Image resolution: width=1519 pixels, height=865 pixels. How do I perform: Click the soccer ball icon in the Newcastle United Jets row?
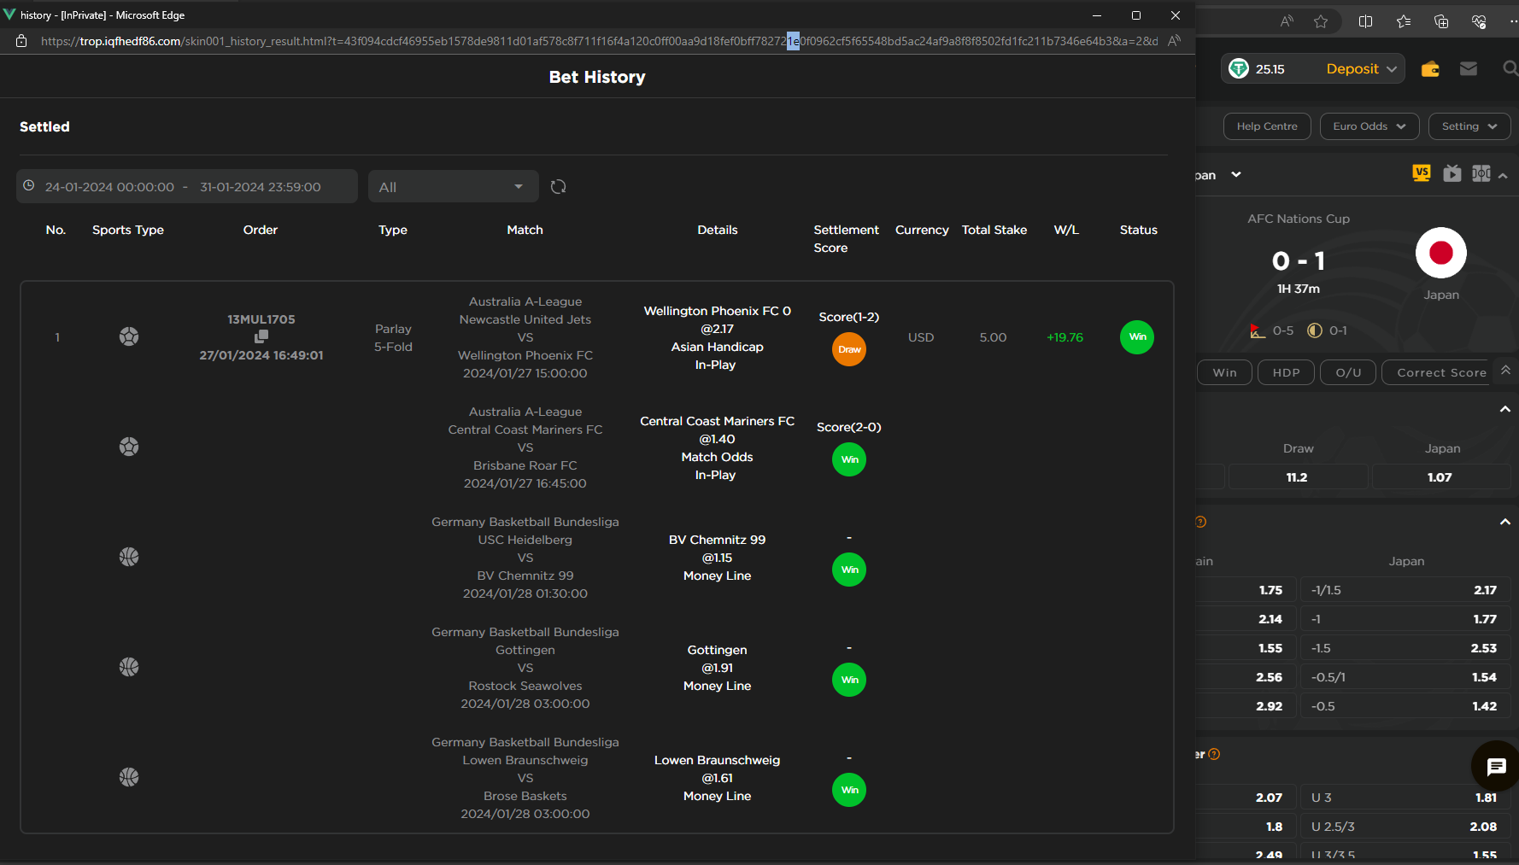pyautogui.click(x=129, y=336)
